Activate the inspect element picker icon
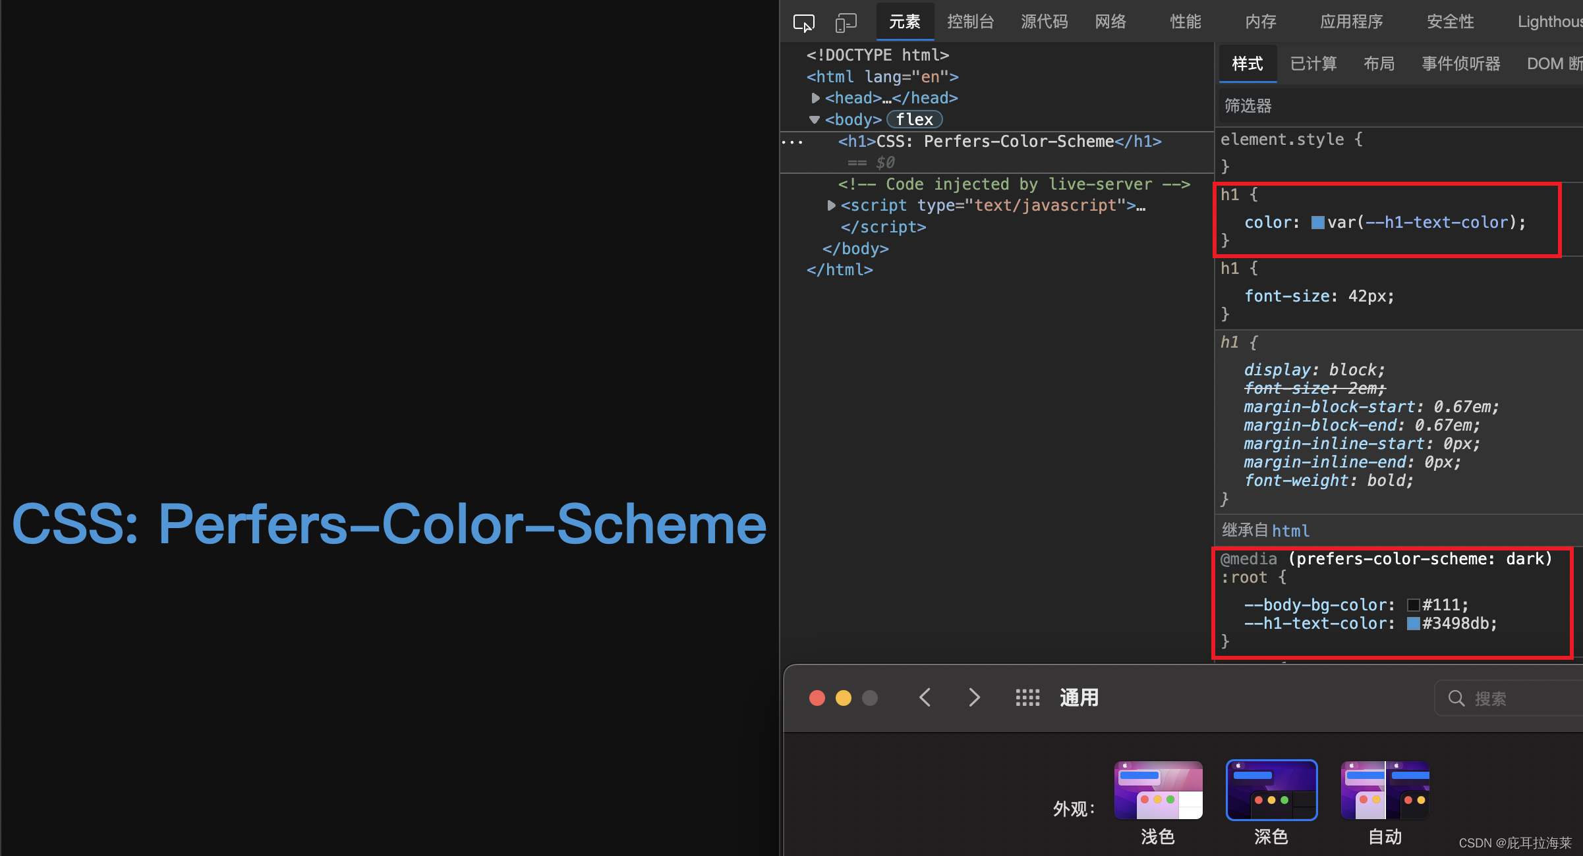The height and width of the screenshot is (856, 1583). [x=803, y=23]
